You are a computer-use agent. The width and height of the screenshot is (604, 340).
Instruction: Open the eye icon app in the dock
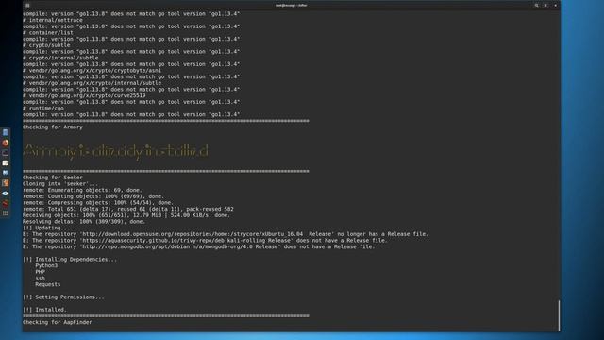pyautogui.click(x=5, y=193)
